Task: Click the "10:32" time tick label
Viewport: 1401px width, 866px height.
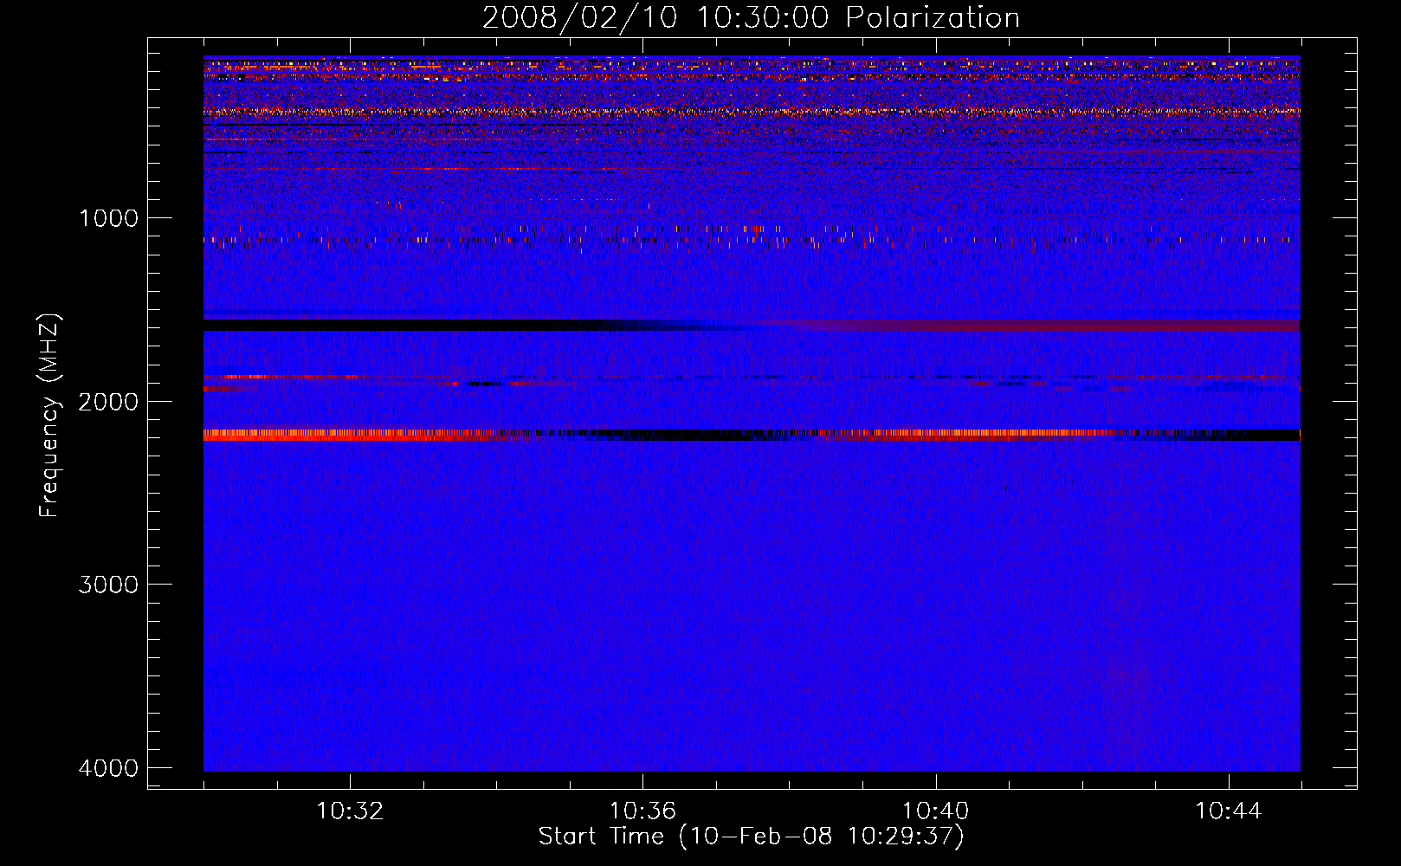Action: (x=350, y=811)
